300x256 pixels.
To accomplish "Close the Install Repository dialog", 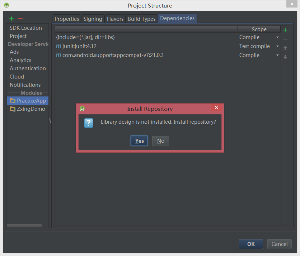I will [216, 108].
